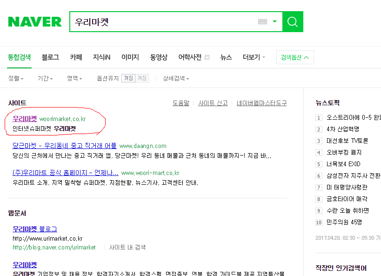The width and height of the screenshot is (381, 276).
Task: Click the 사이트 신고 link
Action: coord(213,103)
